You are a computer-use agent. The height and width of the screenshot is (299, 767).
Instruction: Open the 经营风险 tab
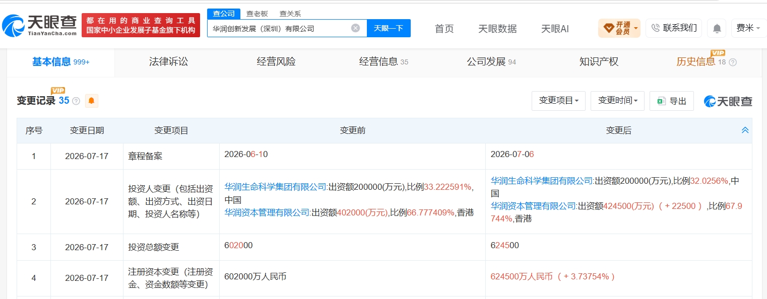[x=276, y=62]
